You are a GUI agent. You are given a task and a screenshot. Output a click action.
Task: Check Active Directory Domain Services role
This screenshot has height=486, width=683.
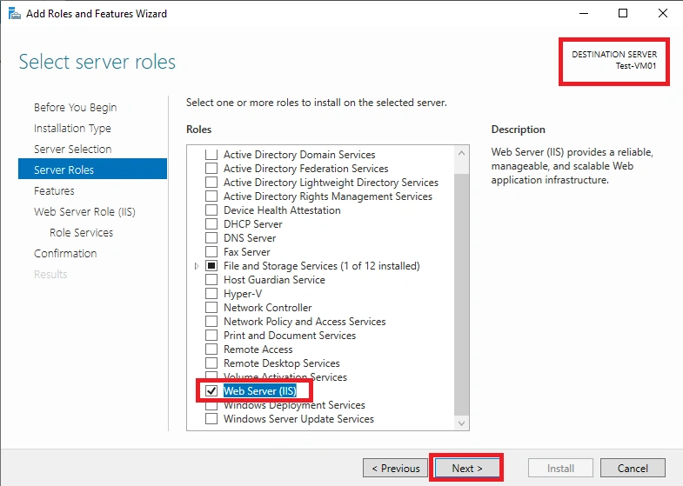[211, 155]
